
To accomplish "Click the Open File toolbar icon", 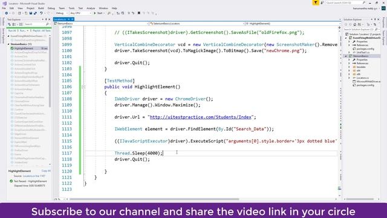I will (26, 13).
